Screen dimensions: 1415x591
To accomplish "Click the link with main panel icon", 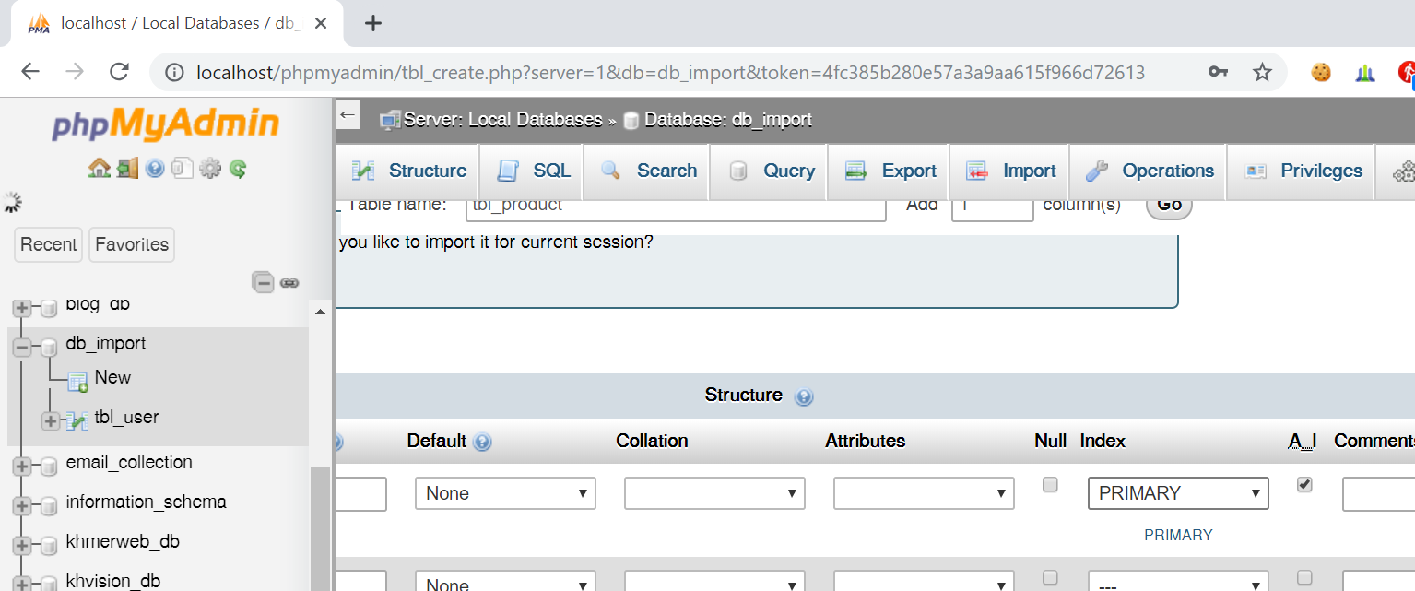I will point(289,283).
